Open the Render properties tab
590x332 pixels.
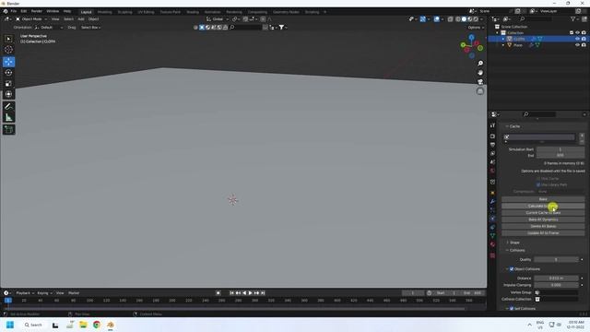(492, 136)
